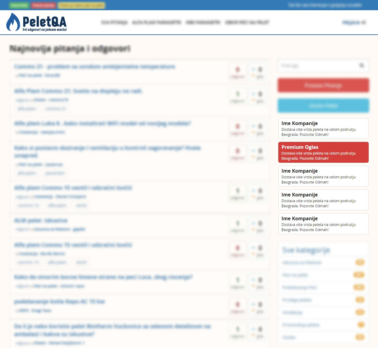Image resolution: width=378 pixels, height=348 pixels.
Task: Select the Peći na pelet category
Action: click(x=295, y=275)
